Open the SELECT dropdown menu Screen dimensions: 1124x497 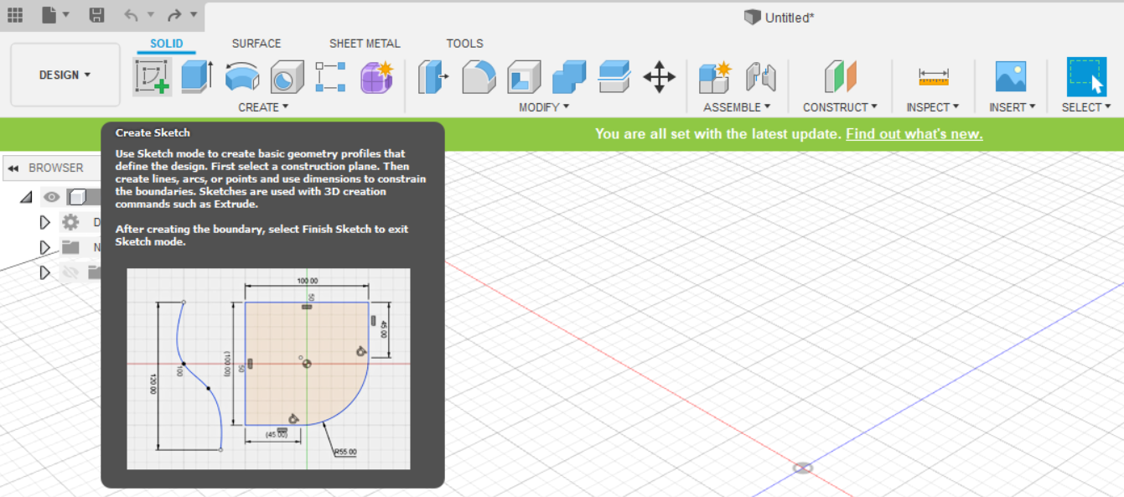click(x=1086, y=107)
